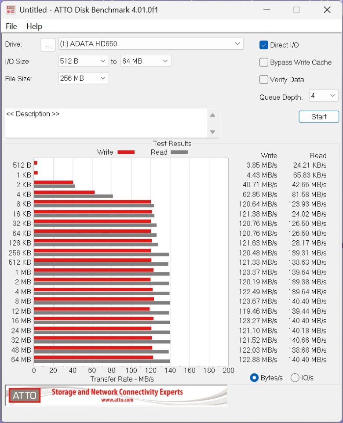The image size is (343, 423).
Task: Click the 3.85 MB/s write value
Action: [x=262, y=165]
